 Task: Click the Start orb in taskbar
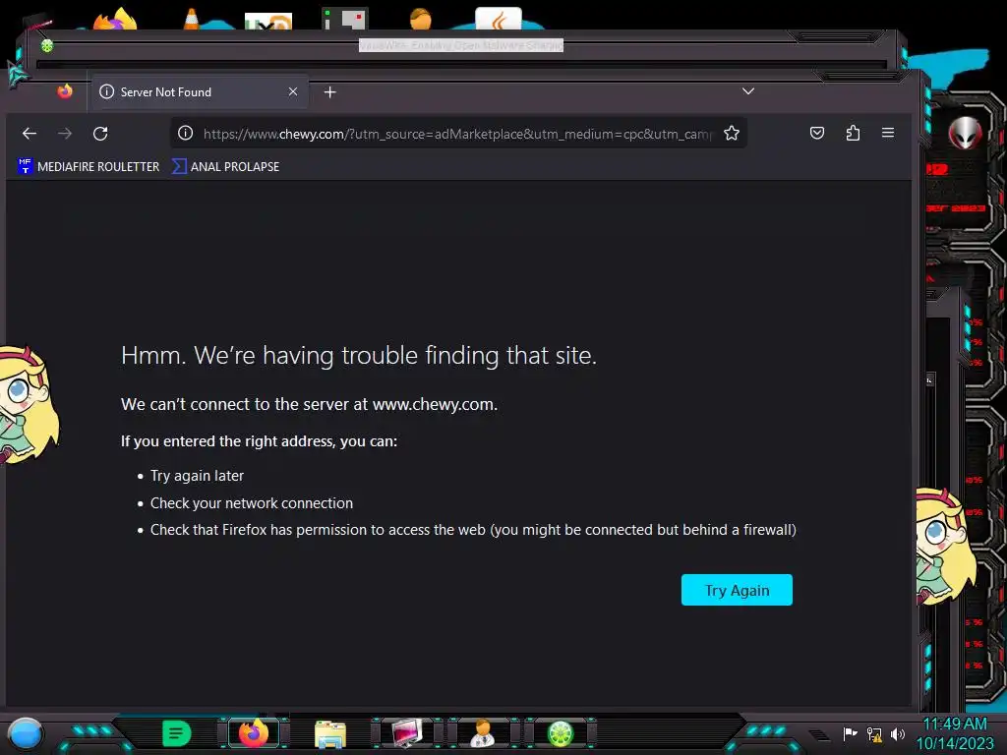pyautogui.click(x=26, y=733)
